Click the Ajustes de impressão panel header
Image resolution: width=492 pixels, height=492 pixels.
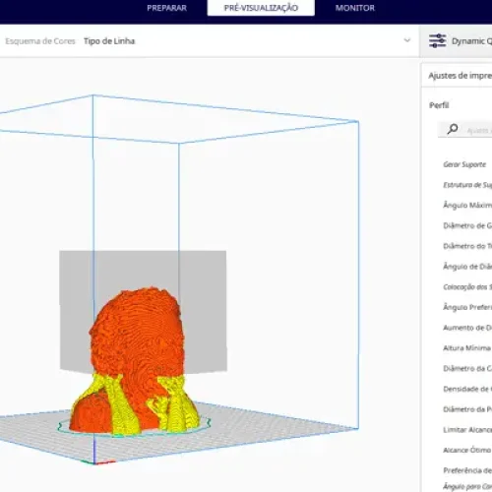[x=460, y=76]
